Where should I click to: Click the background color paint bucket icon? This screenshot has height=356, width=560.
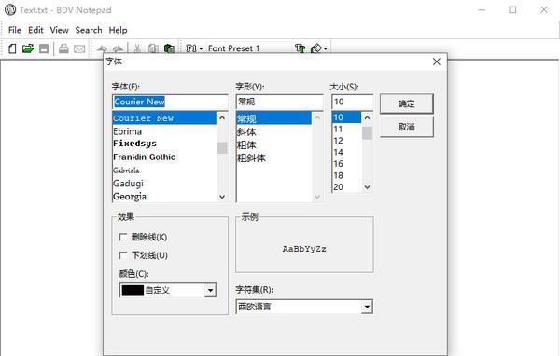[x=316, y=48]
